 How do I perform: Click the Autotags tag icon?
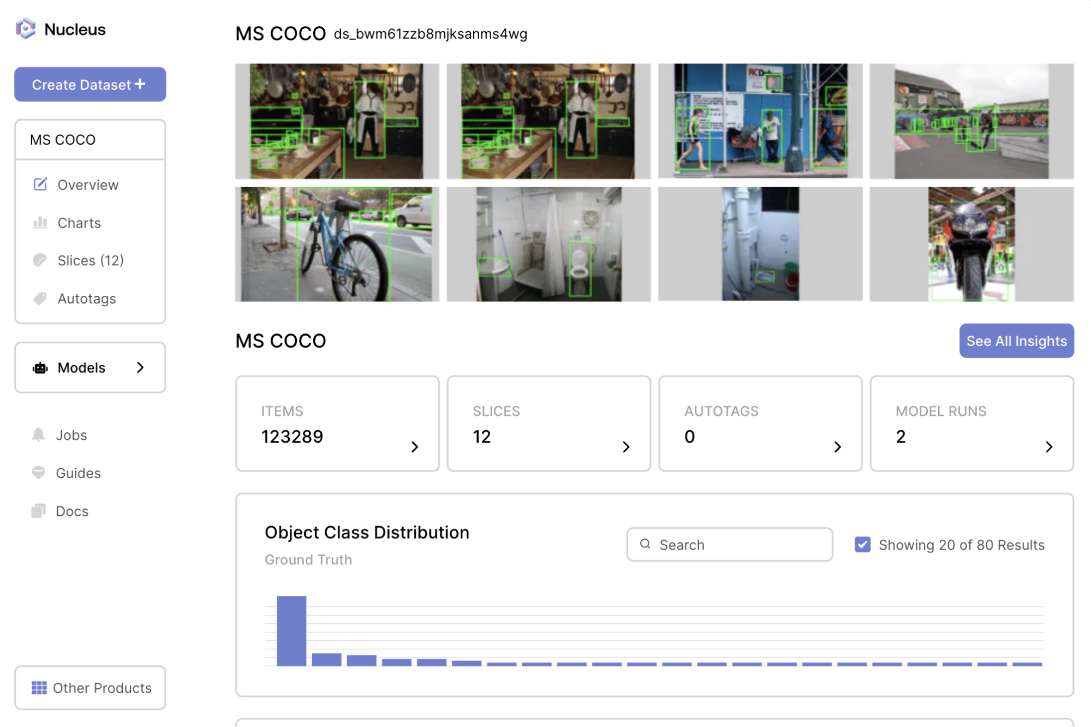coord(40,299)
